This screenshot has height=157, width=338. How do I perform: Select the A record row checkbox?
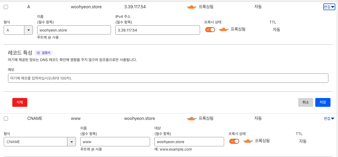tap(6, 7)
